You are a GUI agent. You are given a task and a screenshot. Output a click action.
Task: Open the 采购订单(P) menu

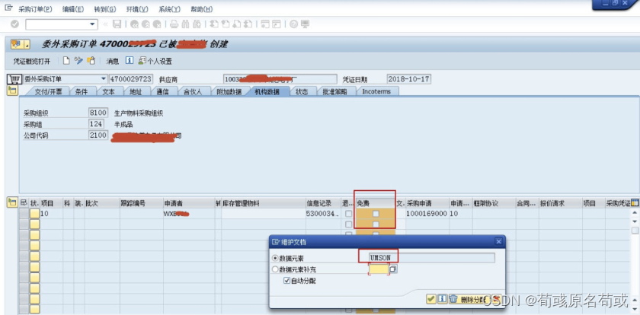pos(36,9)
